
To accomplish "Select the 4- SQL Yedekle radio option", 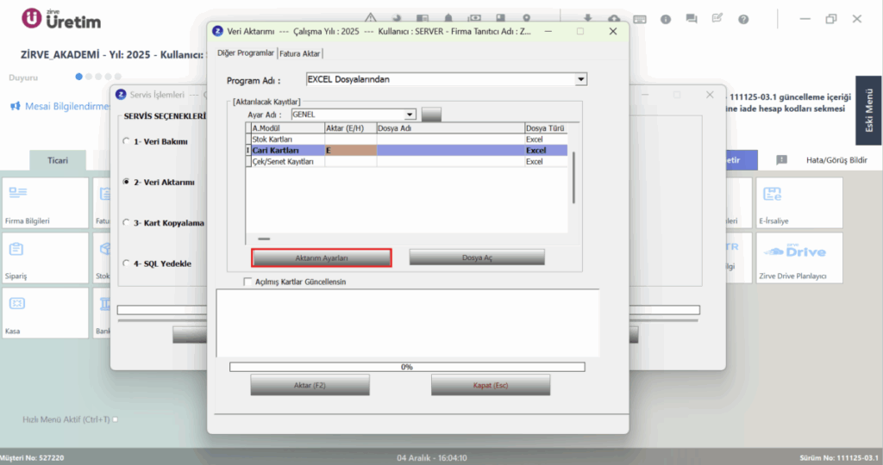I will (x=126, y=263).
